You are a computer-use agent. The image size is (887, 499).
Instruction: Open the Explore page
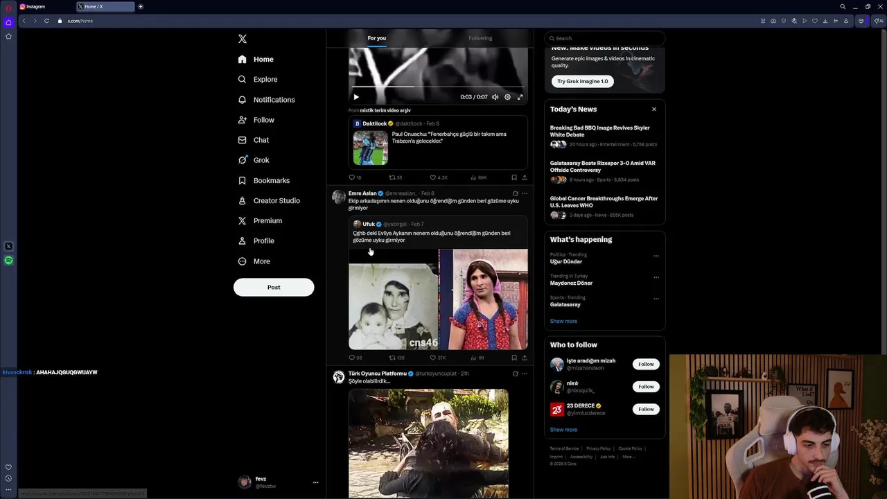(x=258, y=80)
